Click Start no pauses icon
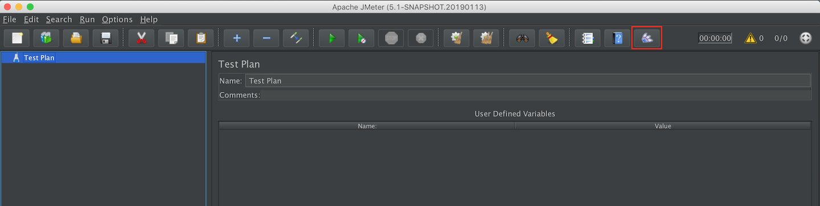The image size is (820, 206). [x=362, y=38]
